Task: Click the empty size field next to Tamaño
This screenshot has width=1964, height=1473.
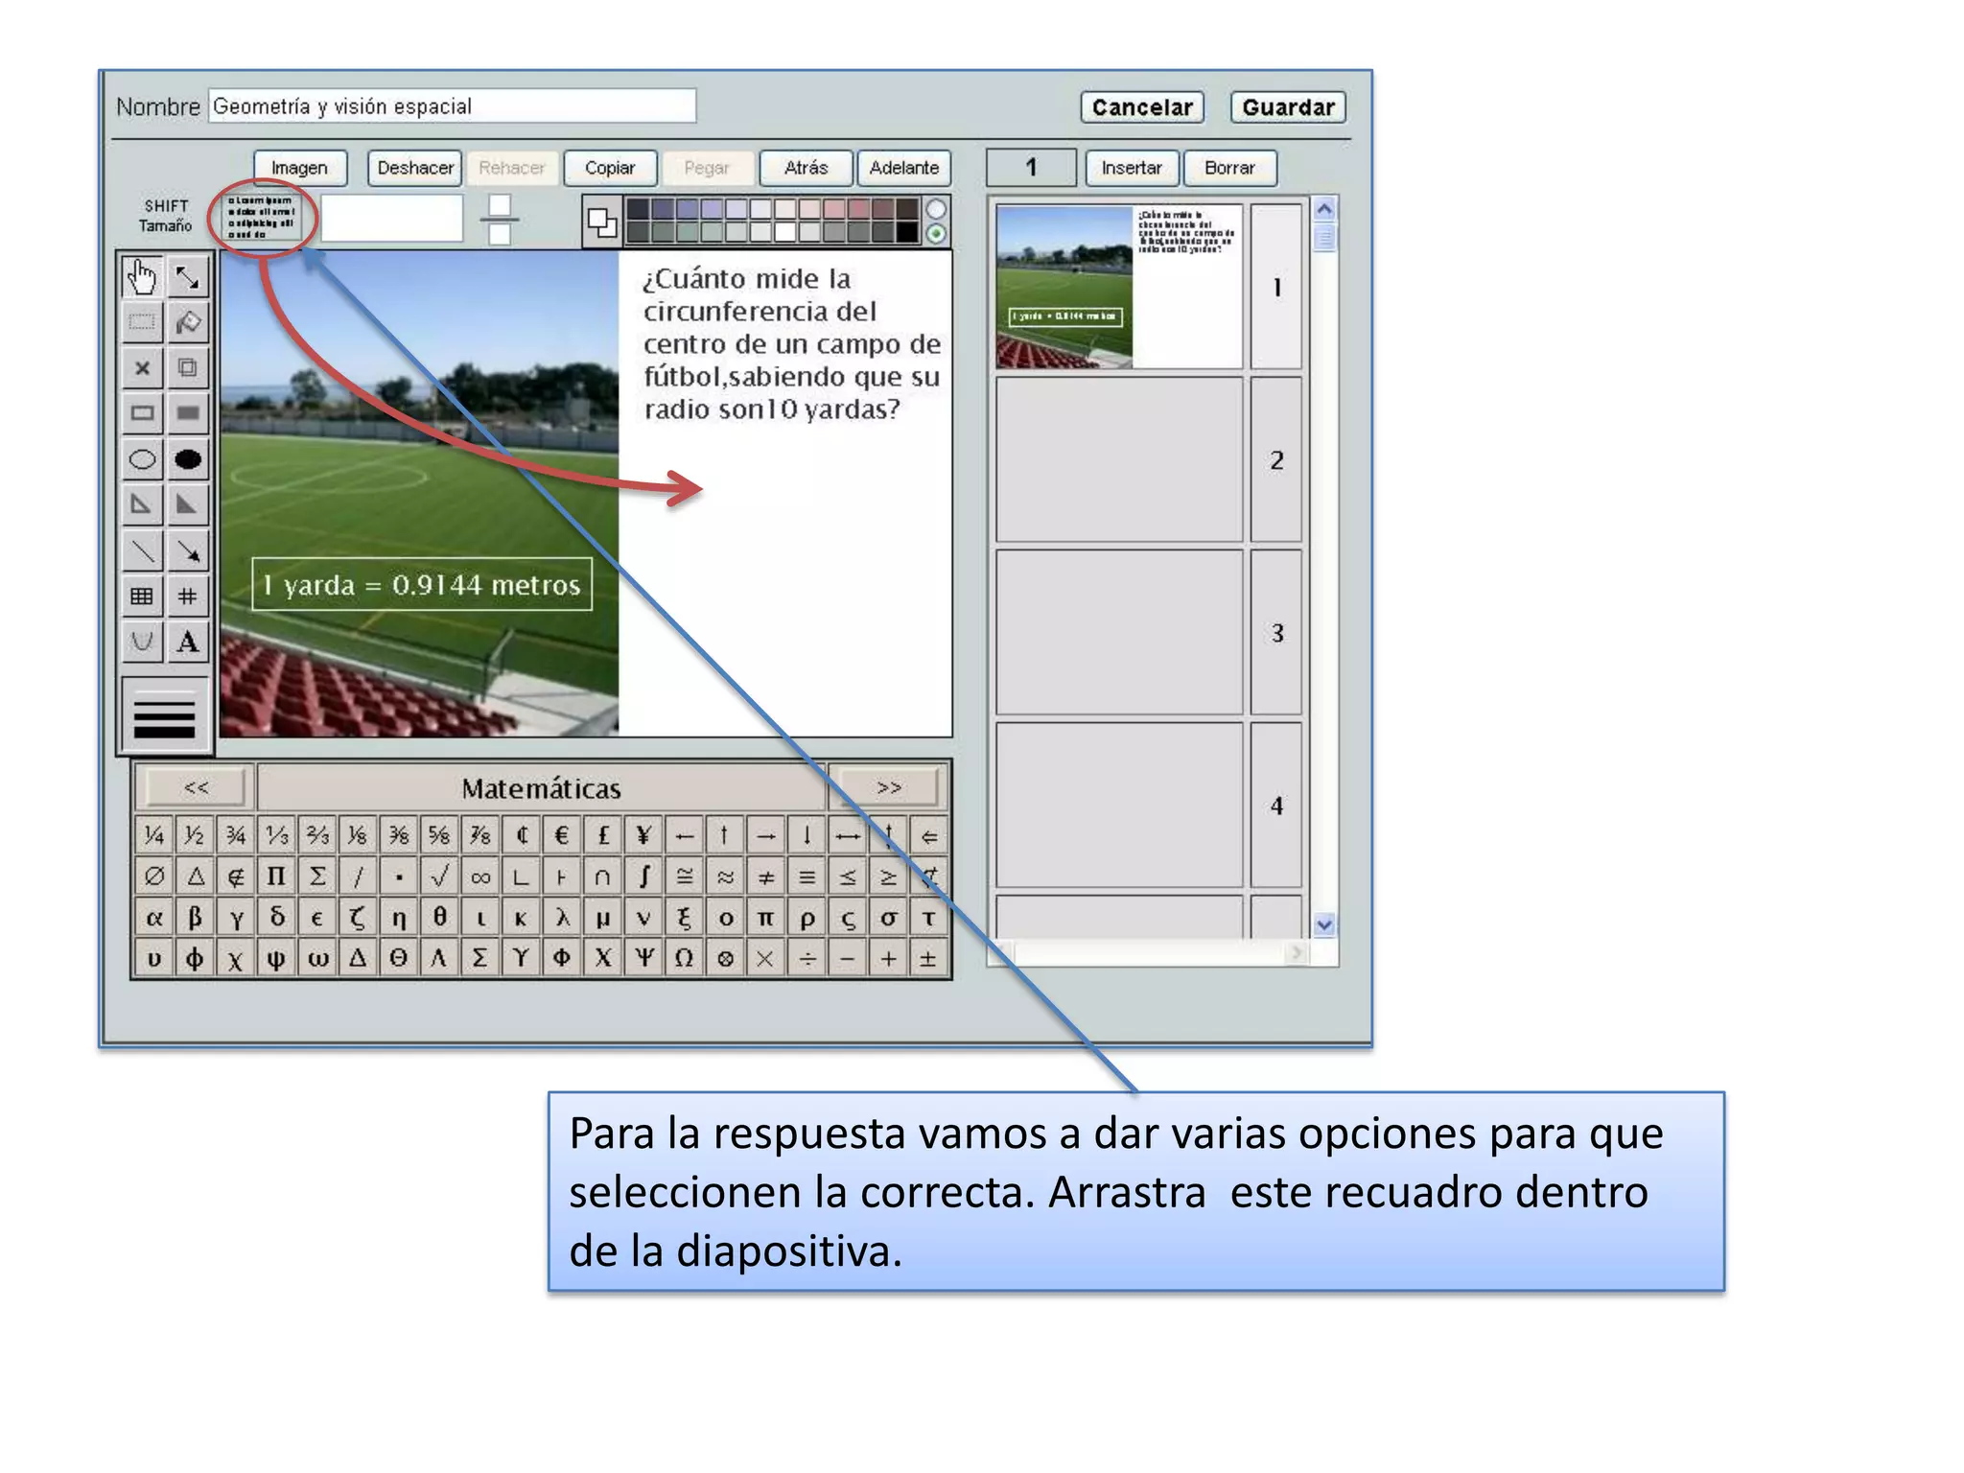Action: click(391, 219)
